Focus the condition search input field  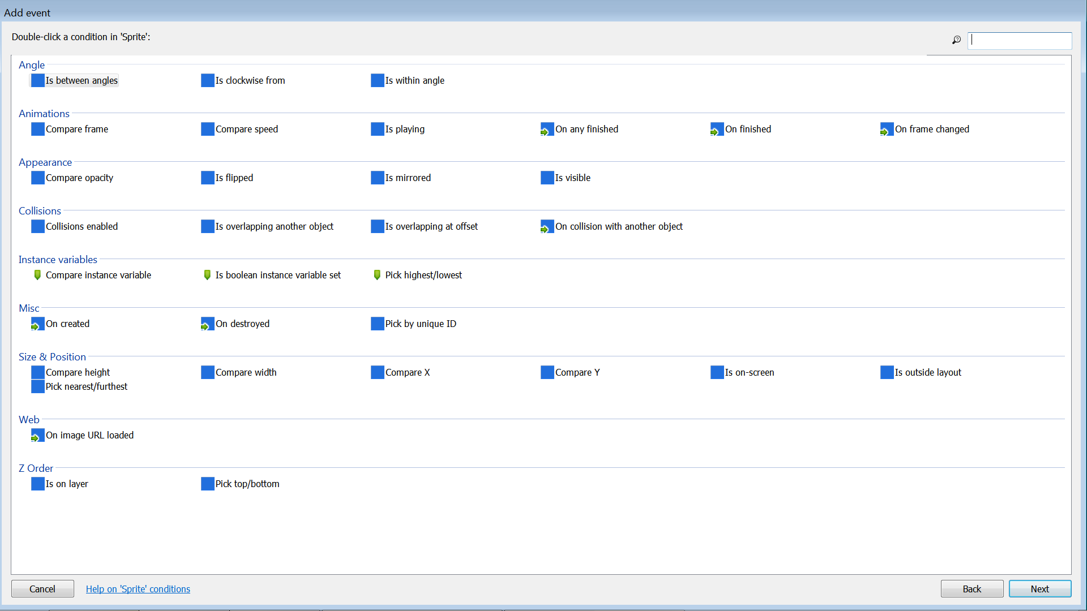coord(1020,40)
